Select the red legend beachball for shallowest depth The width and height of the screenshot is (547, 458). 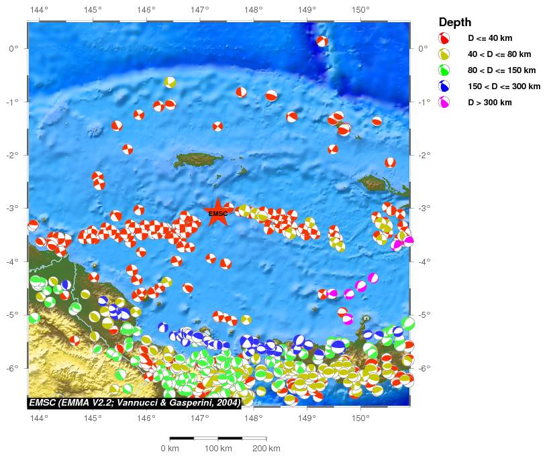pos(444,38)
